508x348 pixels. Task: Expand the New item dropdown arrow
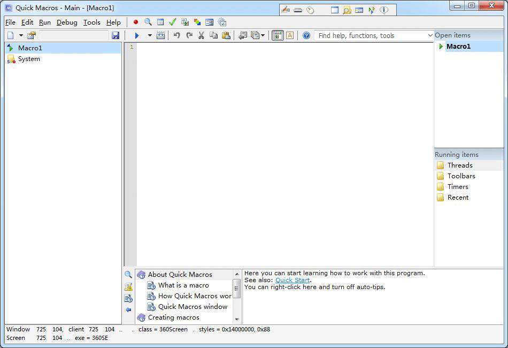(x=21, y=35)
